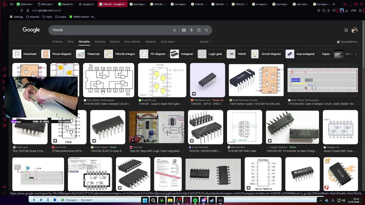The height and width of the screenshot is (205, 365).
Task: Show hidden system tray icons chevron
Action: (x=321, y=200)
